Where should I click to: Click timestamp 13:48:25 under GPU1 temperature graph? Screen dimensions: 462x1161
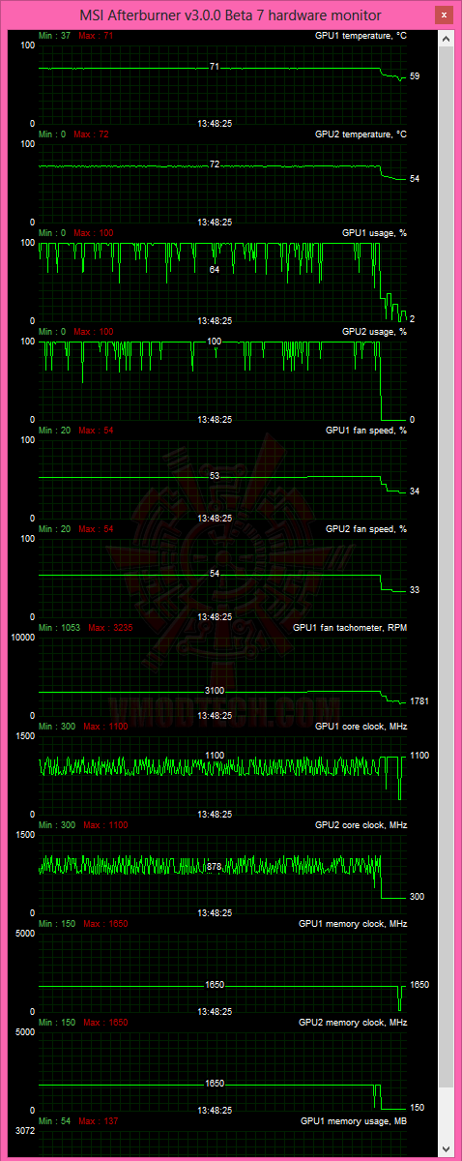215,123
